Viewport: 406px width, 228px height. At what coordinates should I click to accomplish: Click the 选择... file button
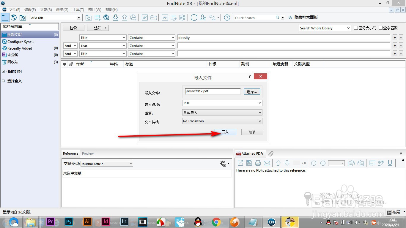pos(252,92)
